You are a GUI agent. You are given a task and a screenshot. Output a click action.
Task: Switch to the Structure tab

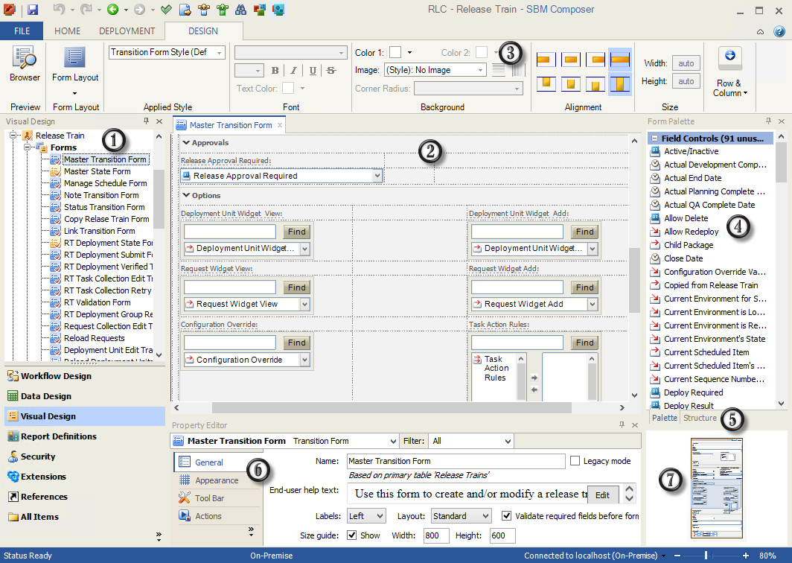[700, 419]
